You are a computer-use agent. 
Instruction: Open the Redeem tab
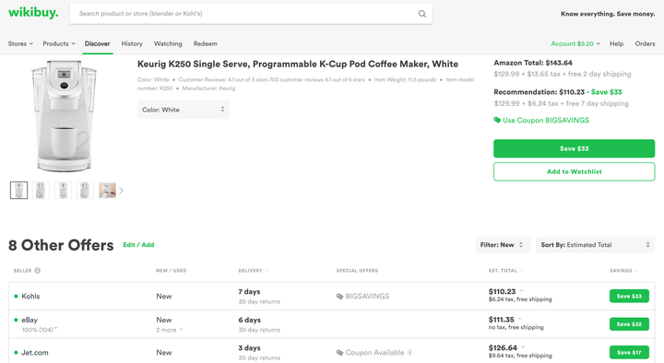206,43
